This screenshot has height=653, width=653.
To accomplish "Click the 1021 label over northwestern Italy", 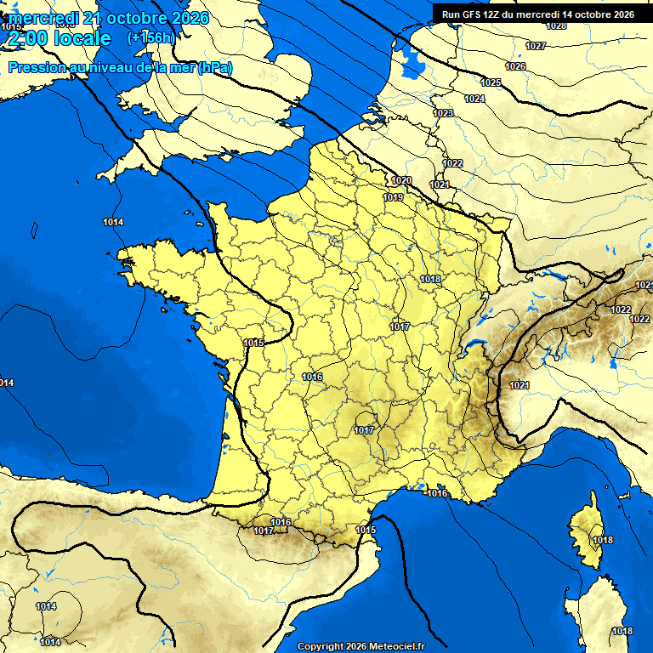I will [520, 385].
